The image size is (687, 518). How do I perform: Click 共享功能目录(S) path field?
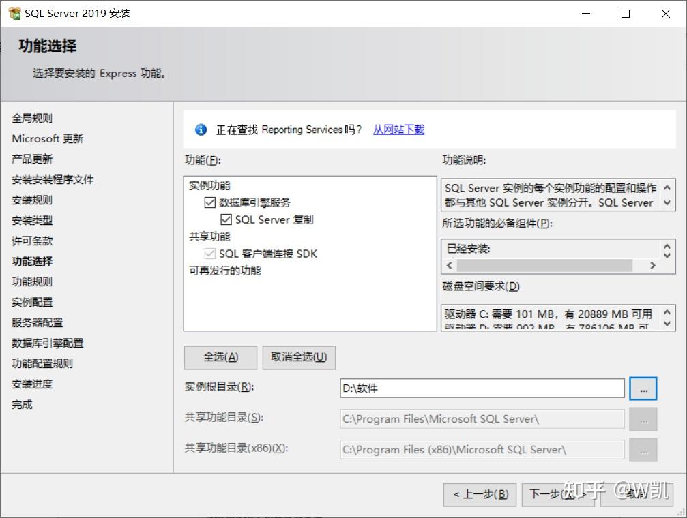coord(482,419)
